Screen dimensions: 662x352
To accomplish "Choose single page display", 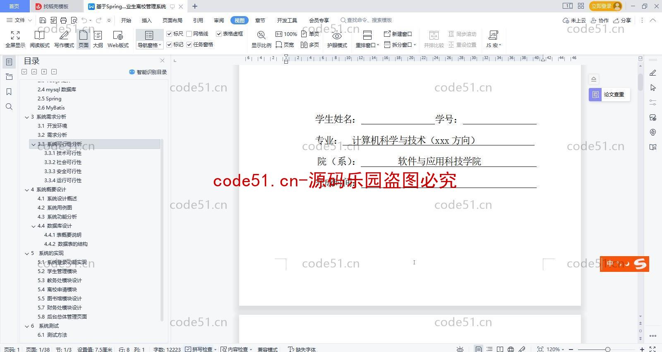I will pyautogui.click(x=310, y=34).
